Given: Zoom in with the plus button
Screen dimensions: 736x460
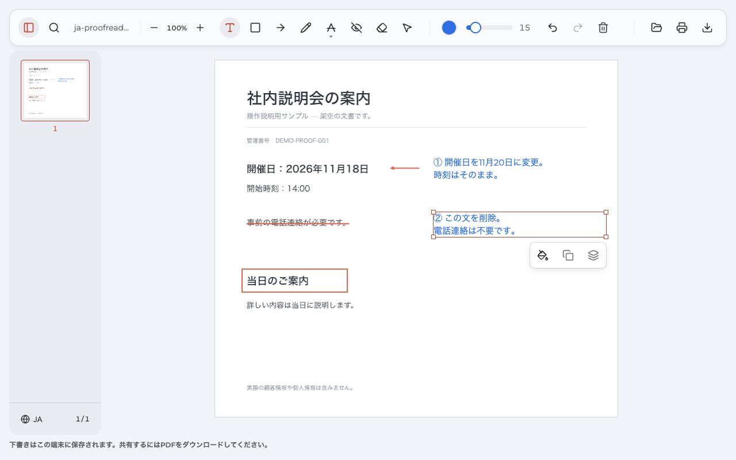Looking at the screenshot, I should 200,28.
